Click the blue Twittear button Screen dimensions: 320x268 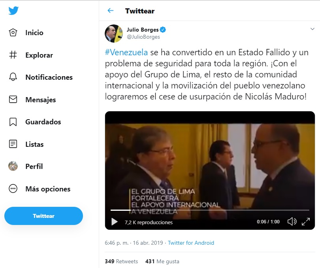pos(44,216)
